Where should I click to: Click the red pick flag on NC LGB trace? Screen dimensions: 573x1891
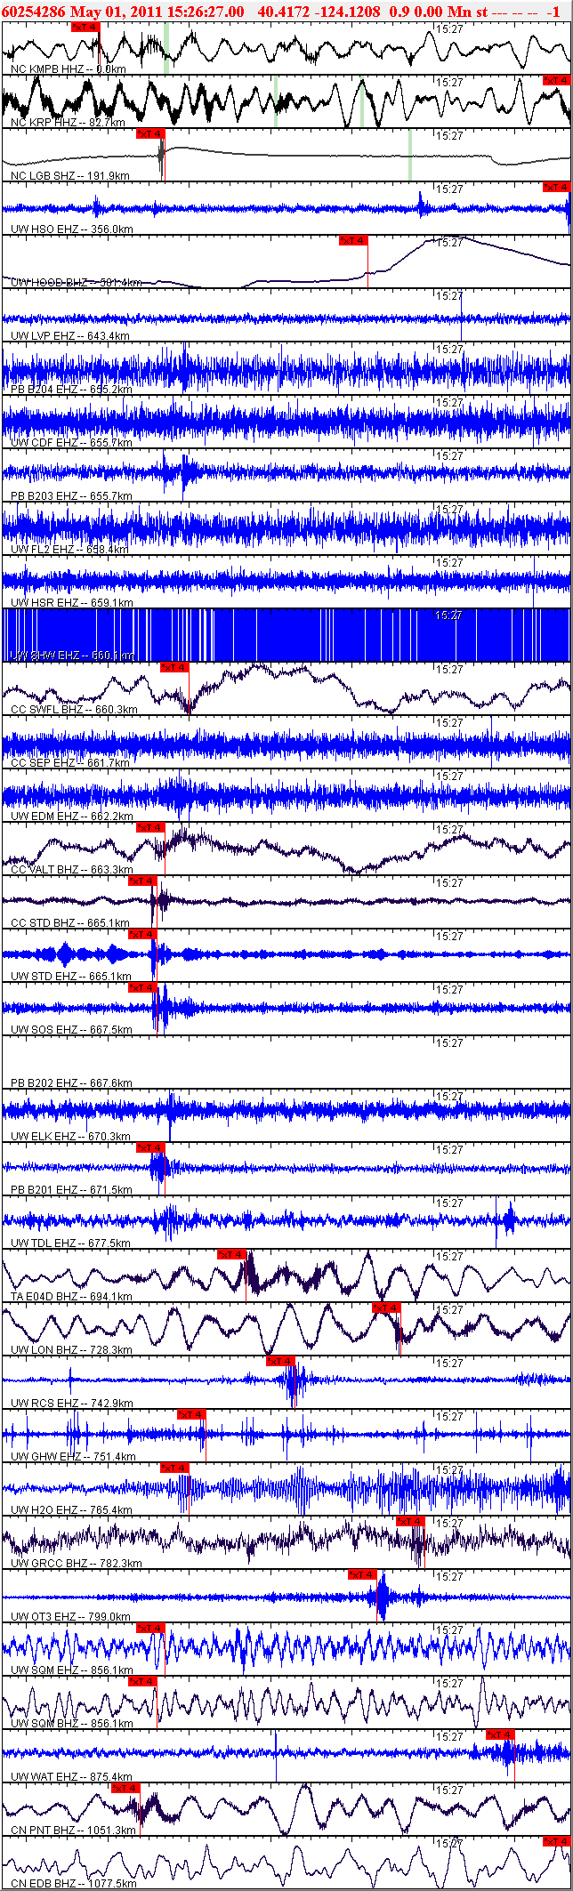tap(150, 133)
